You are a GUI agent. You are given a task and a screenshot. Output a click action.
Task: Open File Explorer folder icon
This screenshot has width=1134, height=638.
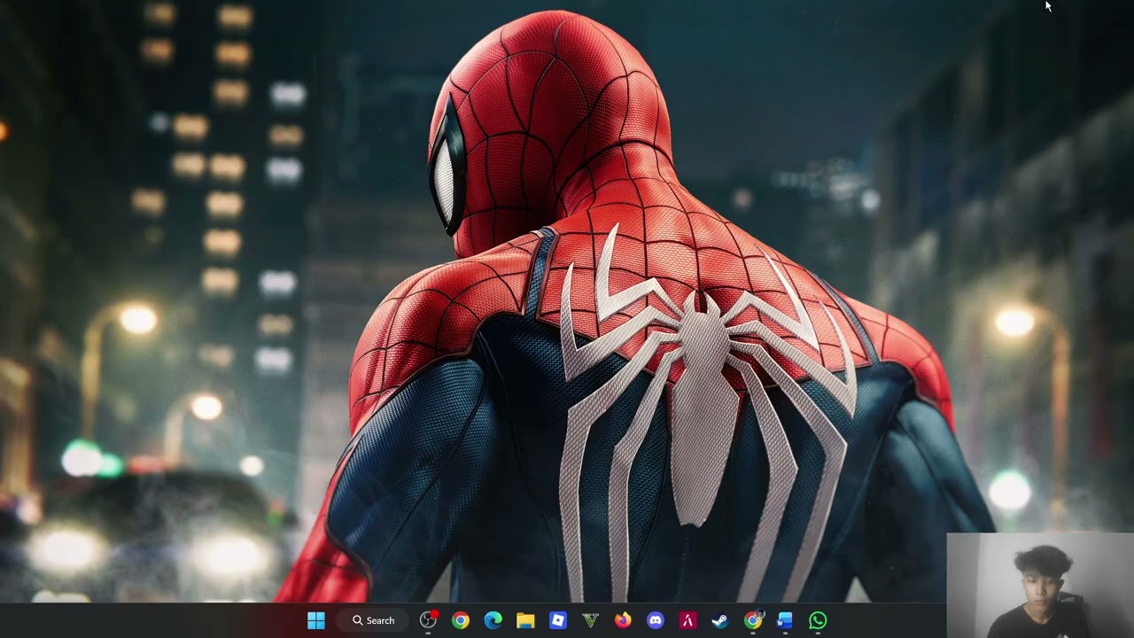(525, 620)
